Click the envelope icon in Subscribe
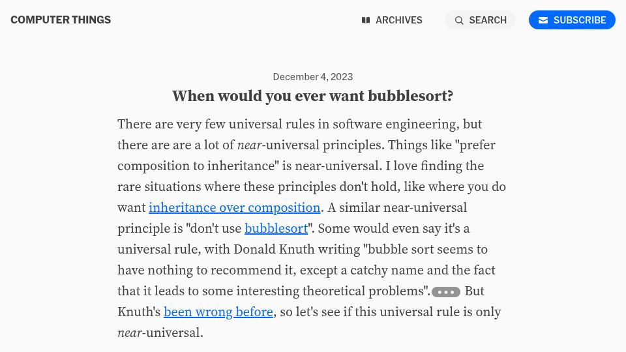Image resolution: width=626 pixels, height=352 pixels. 543,20
